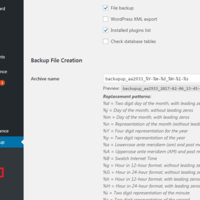Viewport: 200px width, 200px height.
Task: Tick the Check database tables checkbox
Action: click(106, 41)
